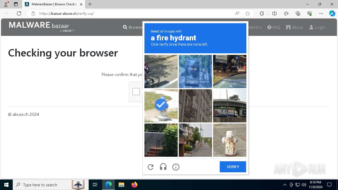
Task: Open Task View on the taskbar
Action: (95, 185)
